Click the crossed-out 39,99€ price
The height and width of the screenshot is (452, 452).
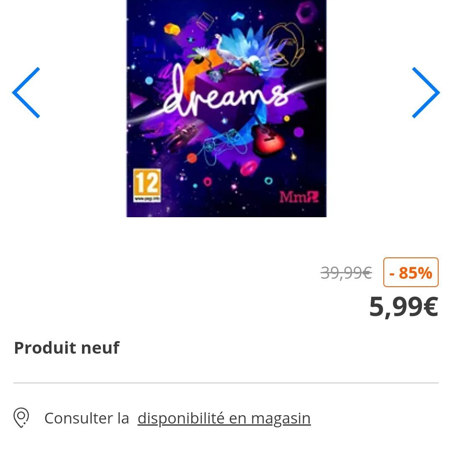click(x=346, y=273)
